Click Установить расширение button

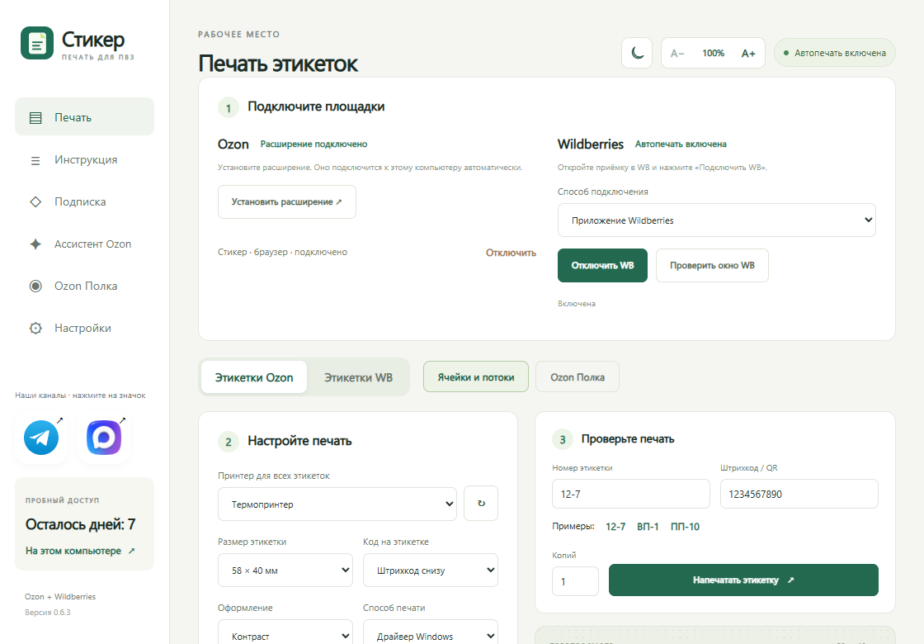click(286, 201)
